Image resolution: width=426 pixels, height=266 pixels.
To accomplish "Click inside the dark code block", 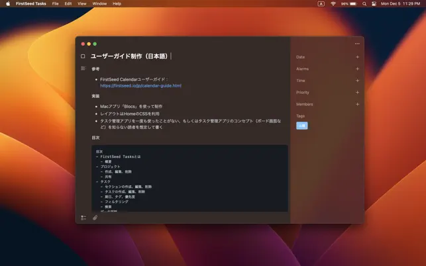I will [x=189, y=178].
